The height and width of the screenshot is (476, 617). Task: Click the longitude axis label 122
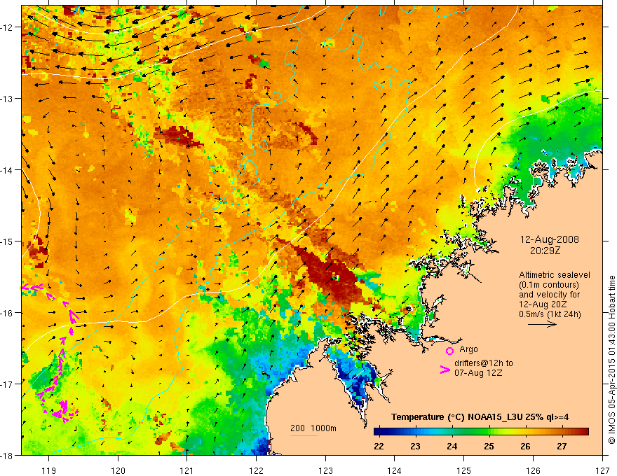pyautogui.click(x=256, y=471)
